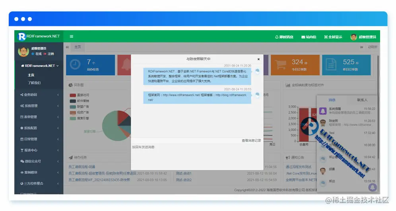
Task: Click the document icon on 525 card
Action: pos(331,65)
